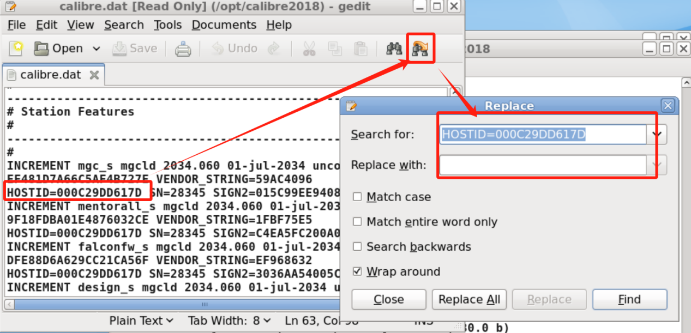Click the 'INCREMENT falconfw_s' line

[x=173, y=247]
